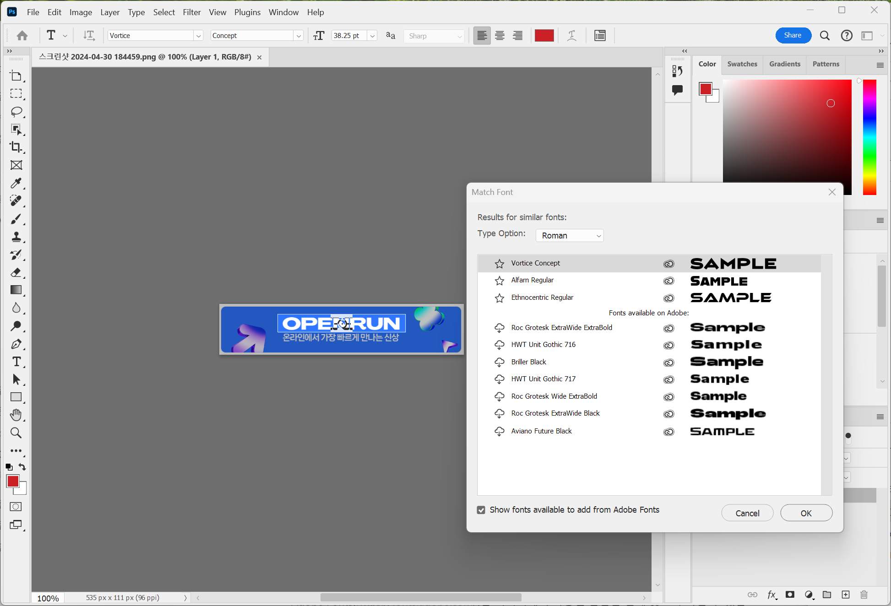Image resolution: width=891 pixels, height=606 pixels.
Task: Switch to the Swatches tab
Action: pyautogui.click(x=742, y=64)
